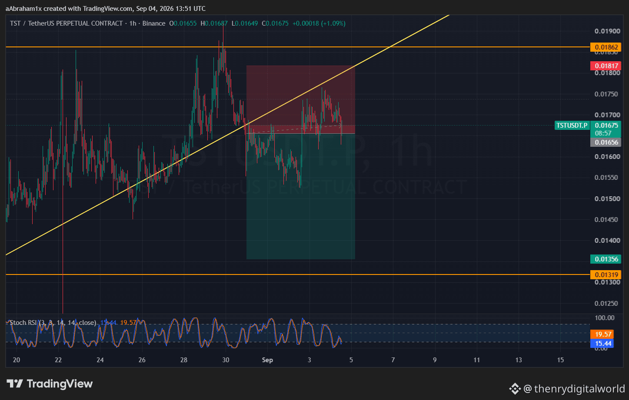Select the red risk zone of short position
The height and width of the screenshot is (400, 629).
301,99
